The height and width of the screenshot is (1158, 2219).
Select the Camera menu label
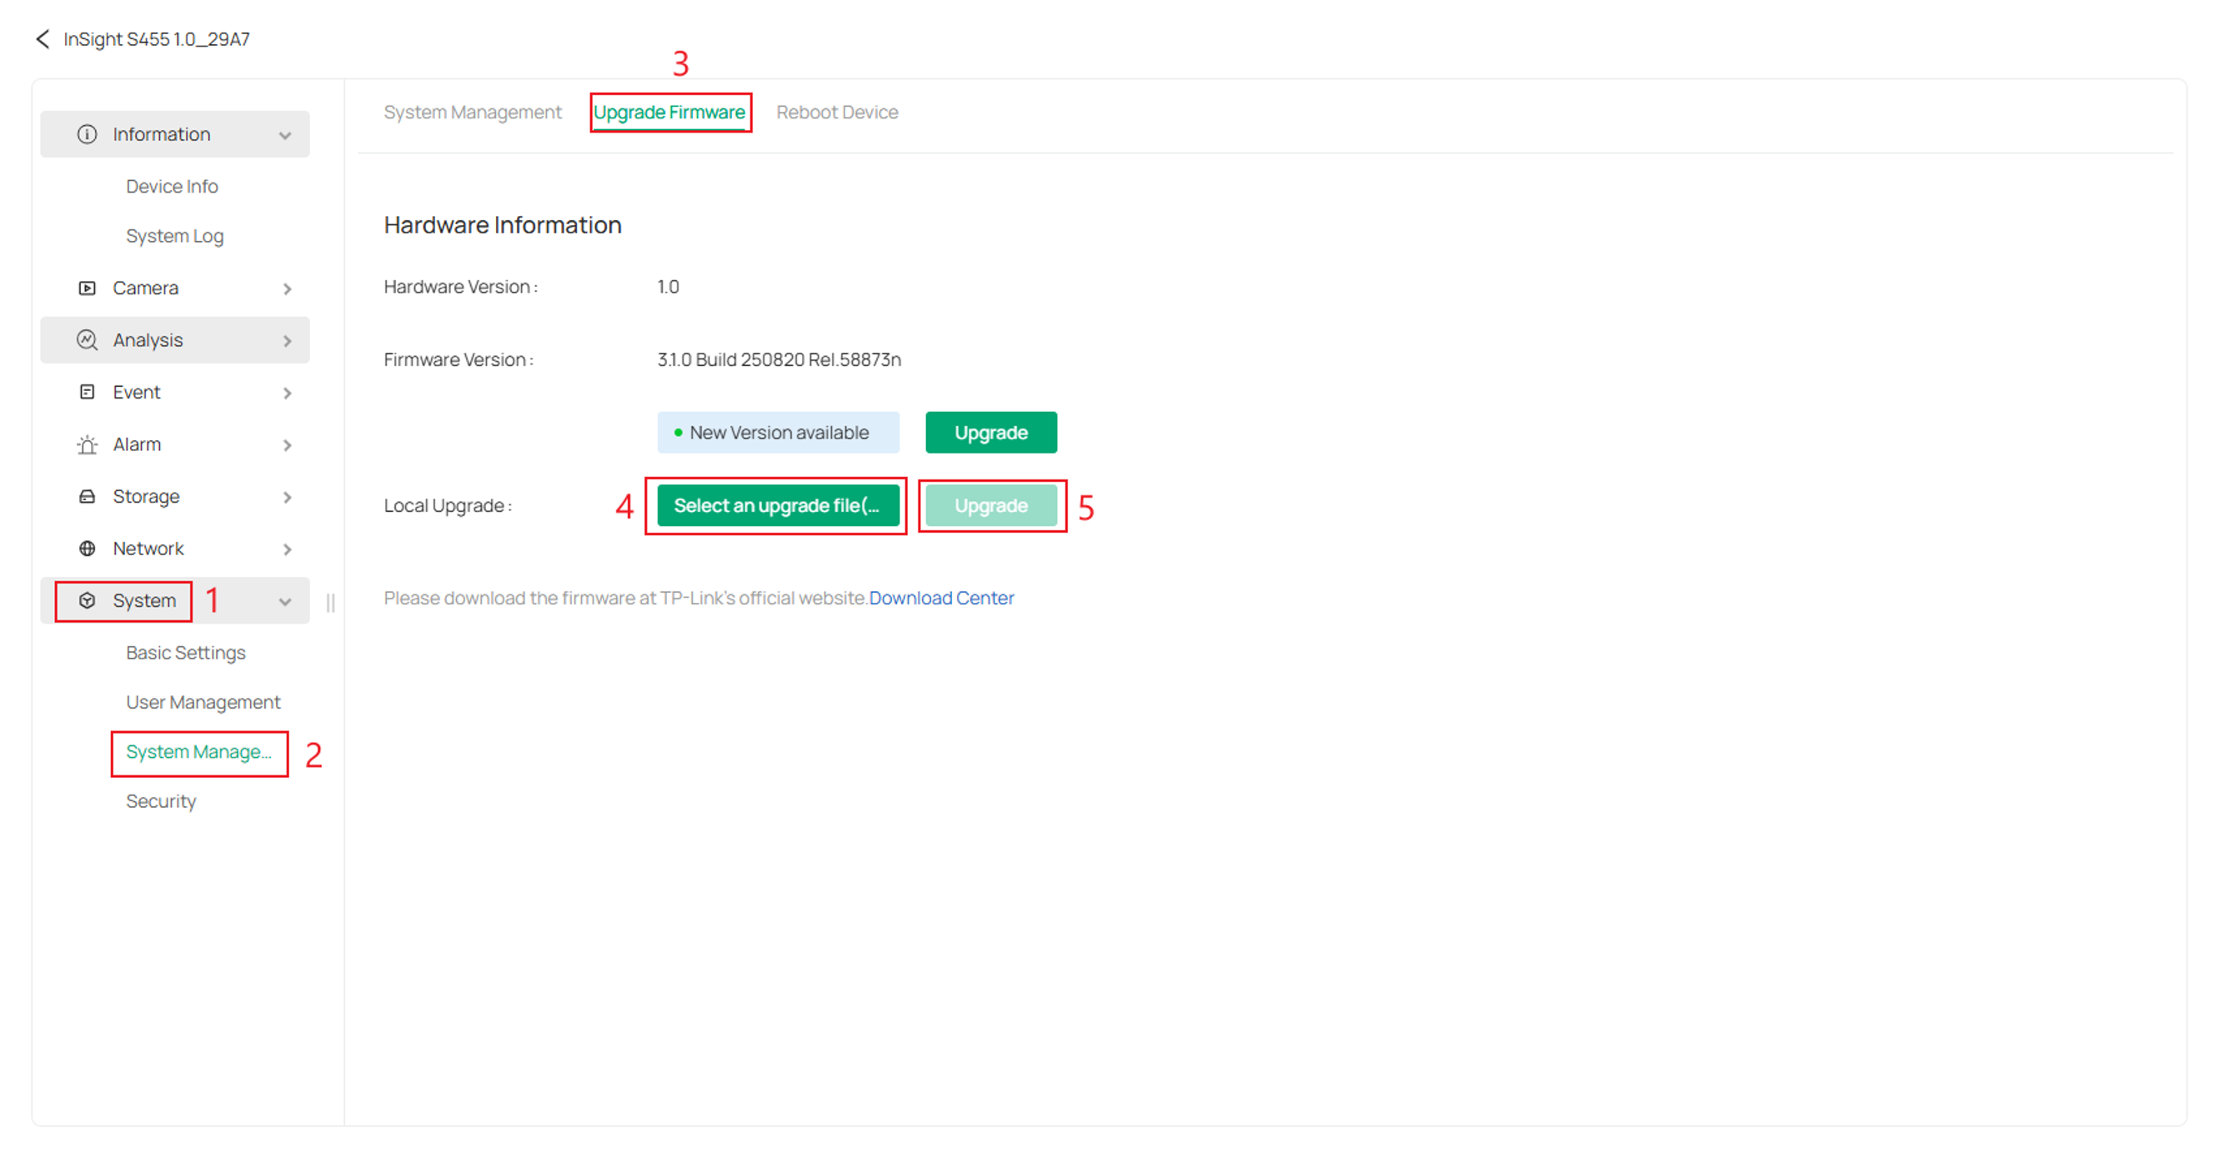tap(146, 288)
